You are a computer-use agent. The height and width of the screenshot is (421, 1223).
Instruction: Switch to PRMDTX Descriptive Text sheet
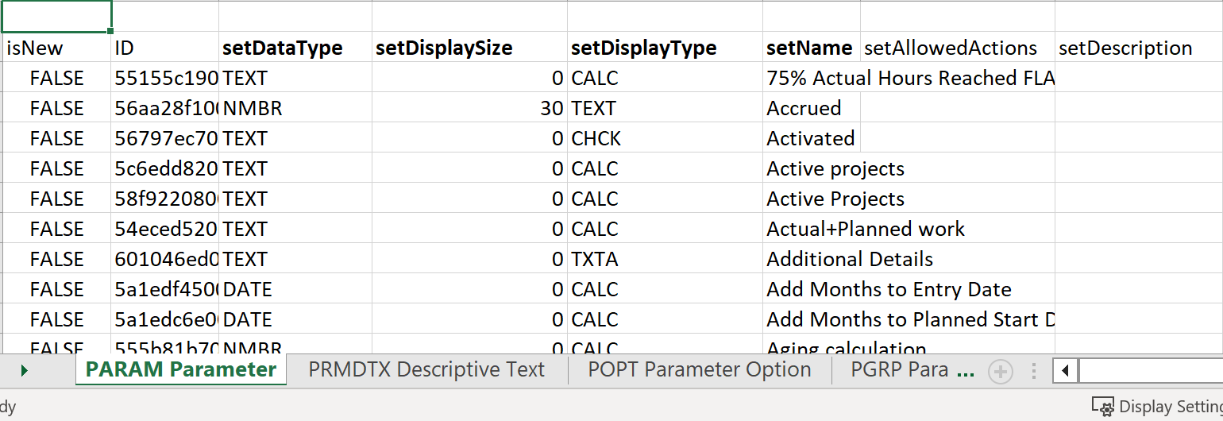(x=426, y=370)
